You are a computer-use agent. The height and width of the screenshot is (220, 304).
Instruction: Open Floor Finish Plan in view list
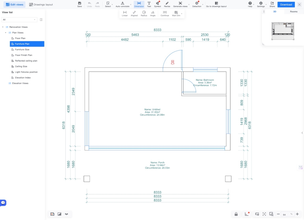pyautogui.click(x=23, y=55)
